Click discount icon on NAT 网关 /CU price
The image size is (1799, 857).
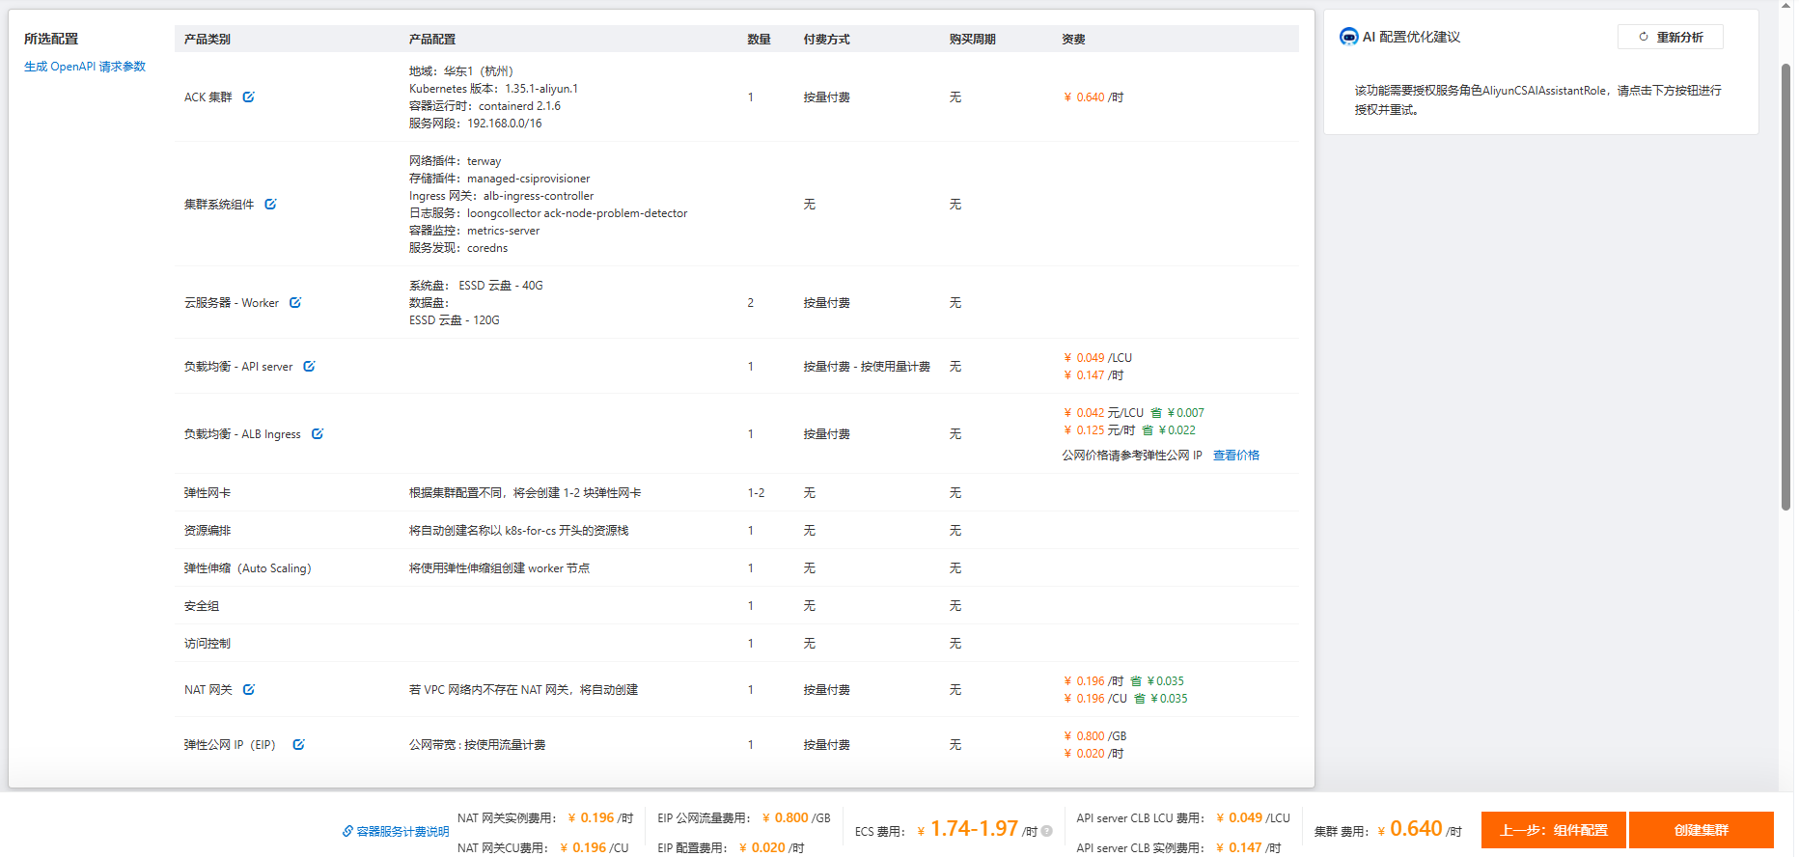pos(1140,699)
